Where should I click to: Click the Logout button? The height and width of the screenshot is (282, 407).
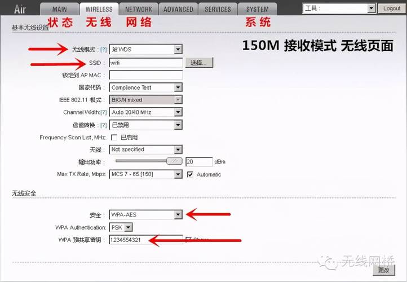[392, 8]
